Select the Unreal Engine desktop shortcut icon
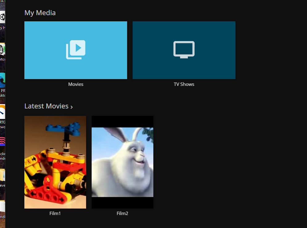The height and width of the screenshot is (228, 307). click(x=2, y=49)
